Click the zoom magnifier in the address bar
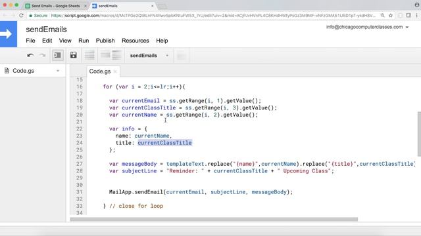This screenshot has width=421, height=236. coord(383,16)
